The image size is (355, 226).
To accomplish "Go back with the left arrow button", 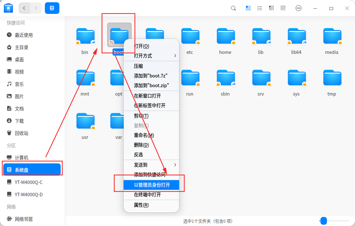I will 24,8.
